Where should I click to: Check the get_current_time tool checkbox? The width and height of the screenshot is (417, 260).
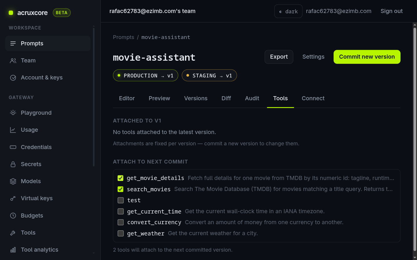point(121,211)
